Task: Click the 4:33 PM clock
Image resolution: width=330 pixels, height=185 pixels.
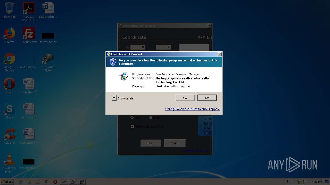Action: (317, 182)
